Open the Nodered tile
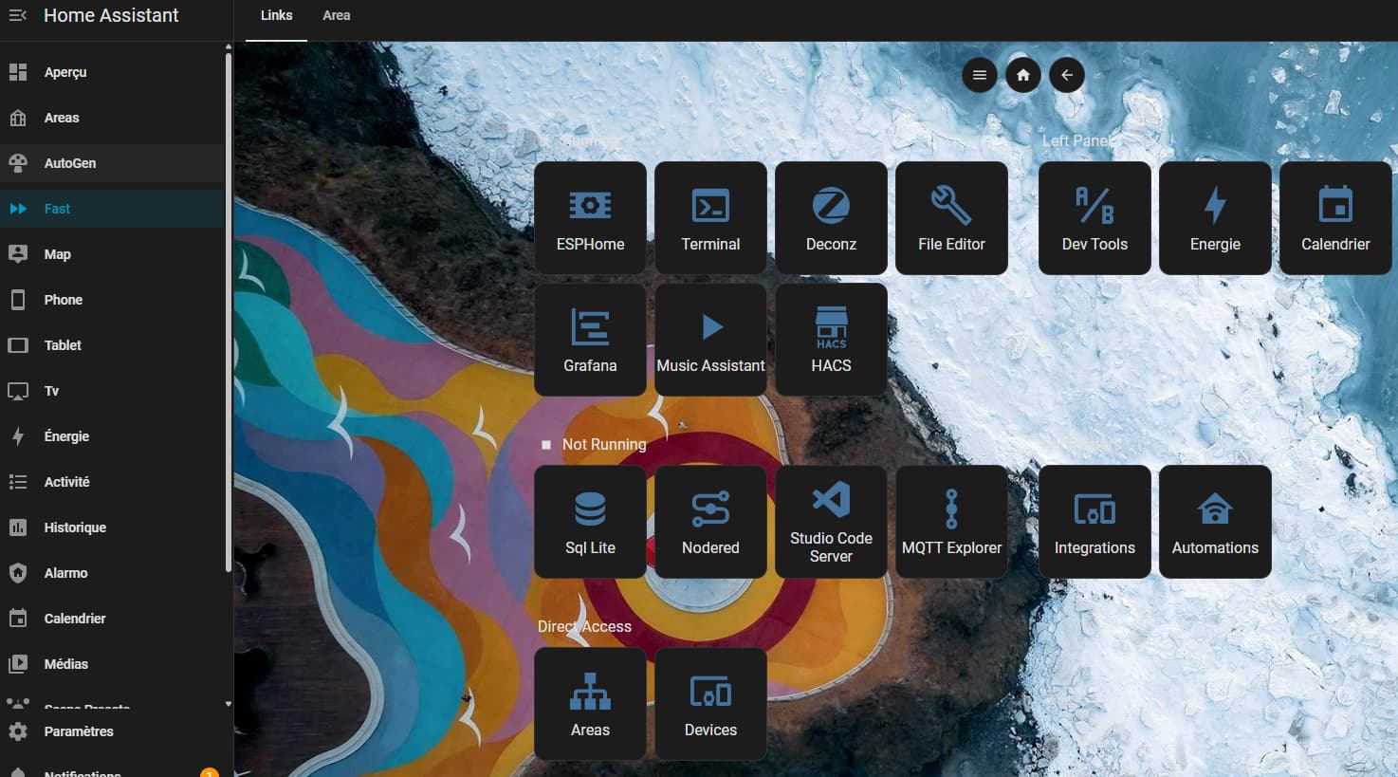Screen dimensions: 1398x777 pyautogui.click(x=710, y=522)
